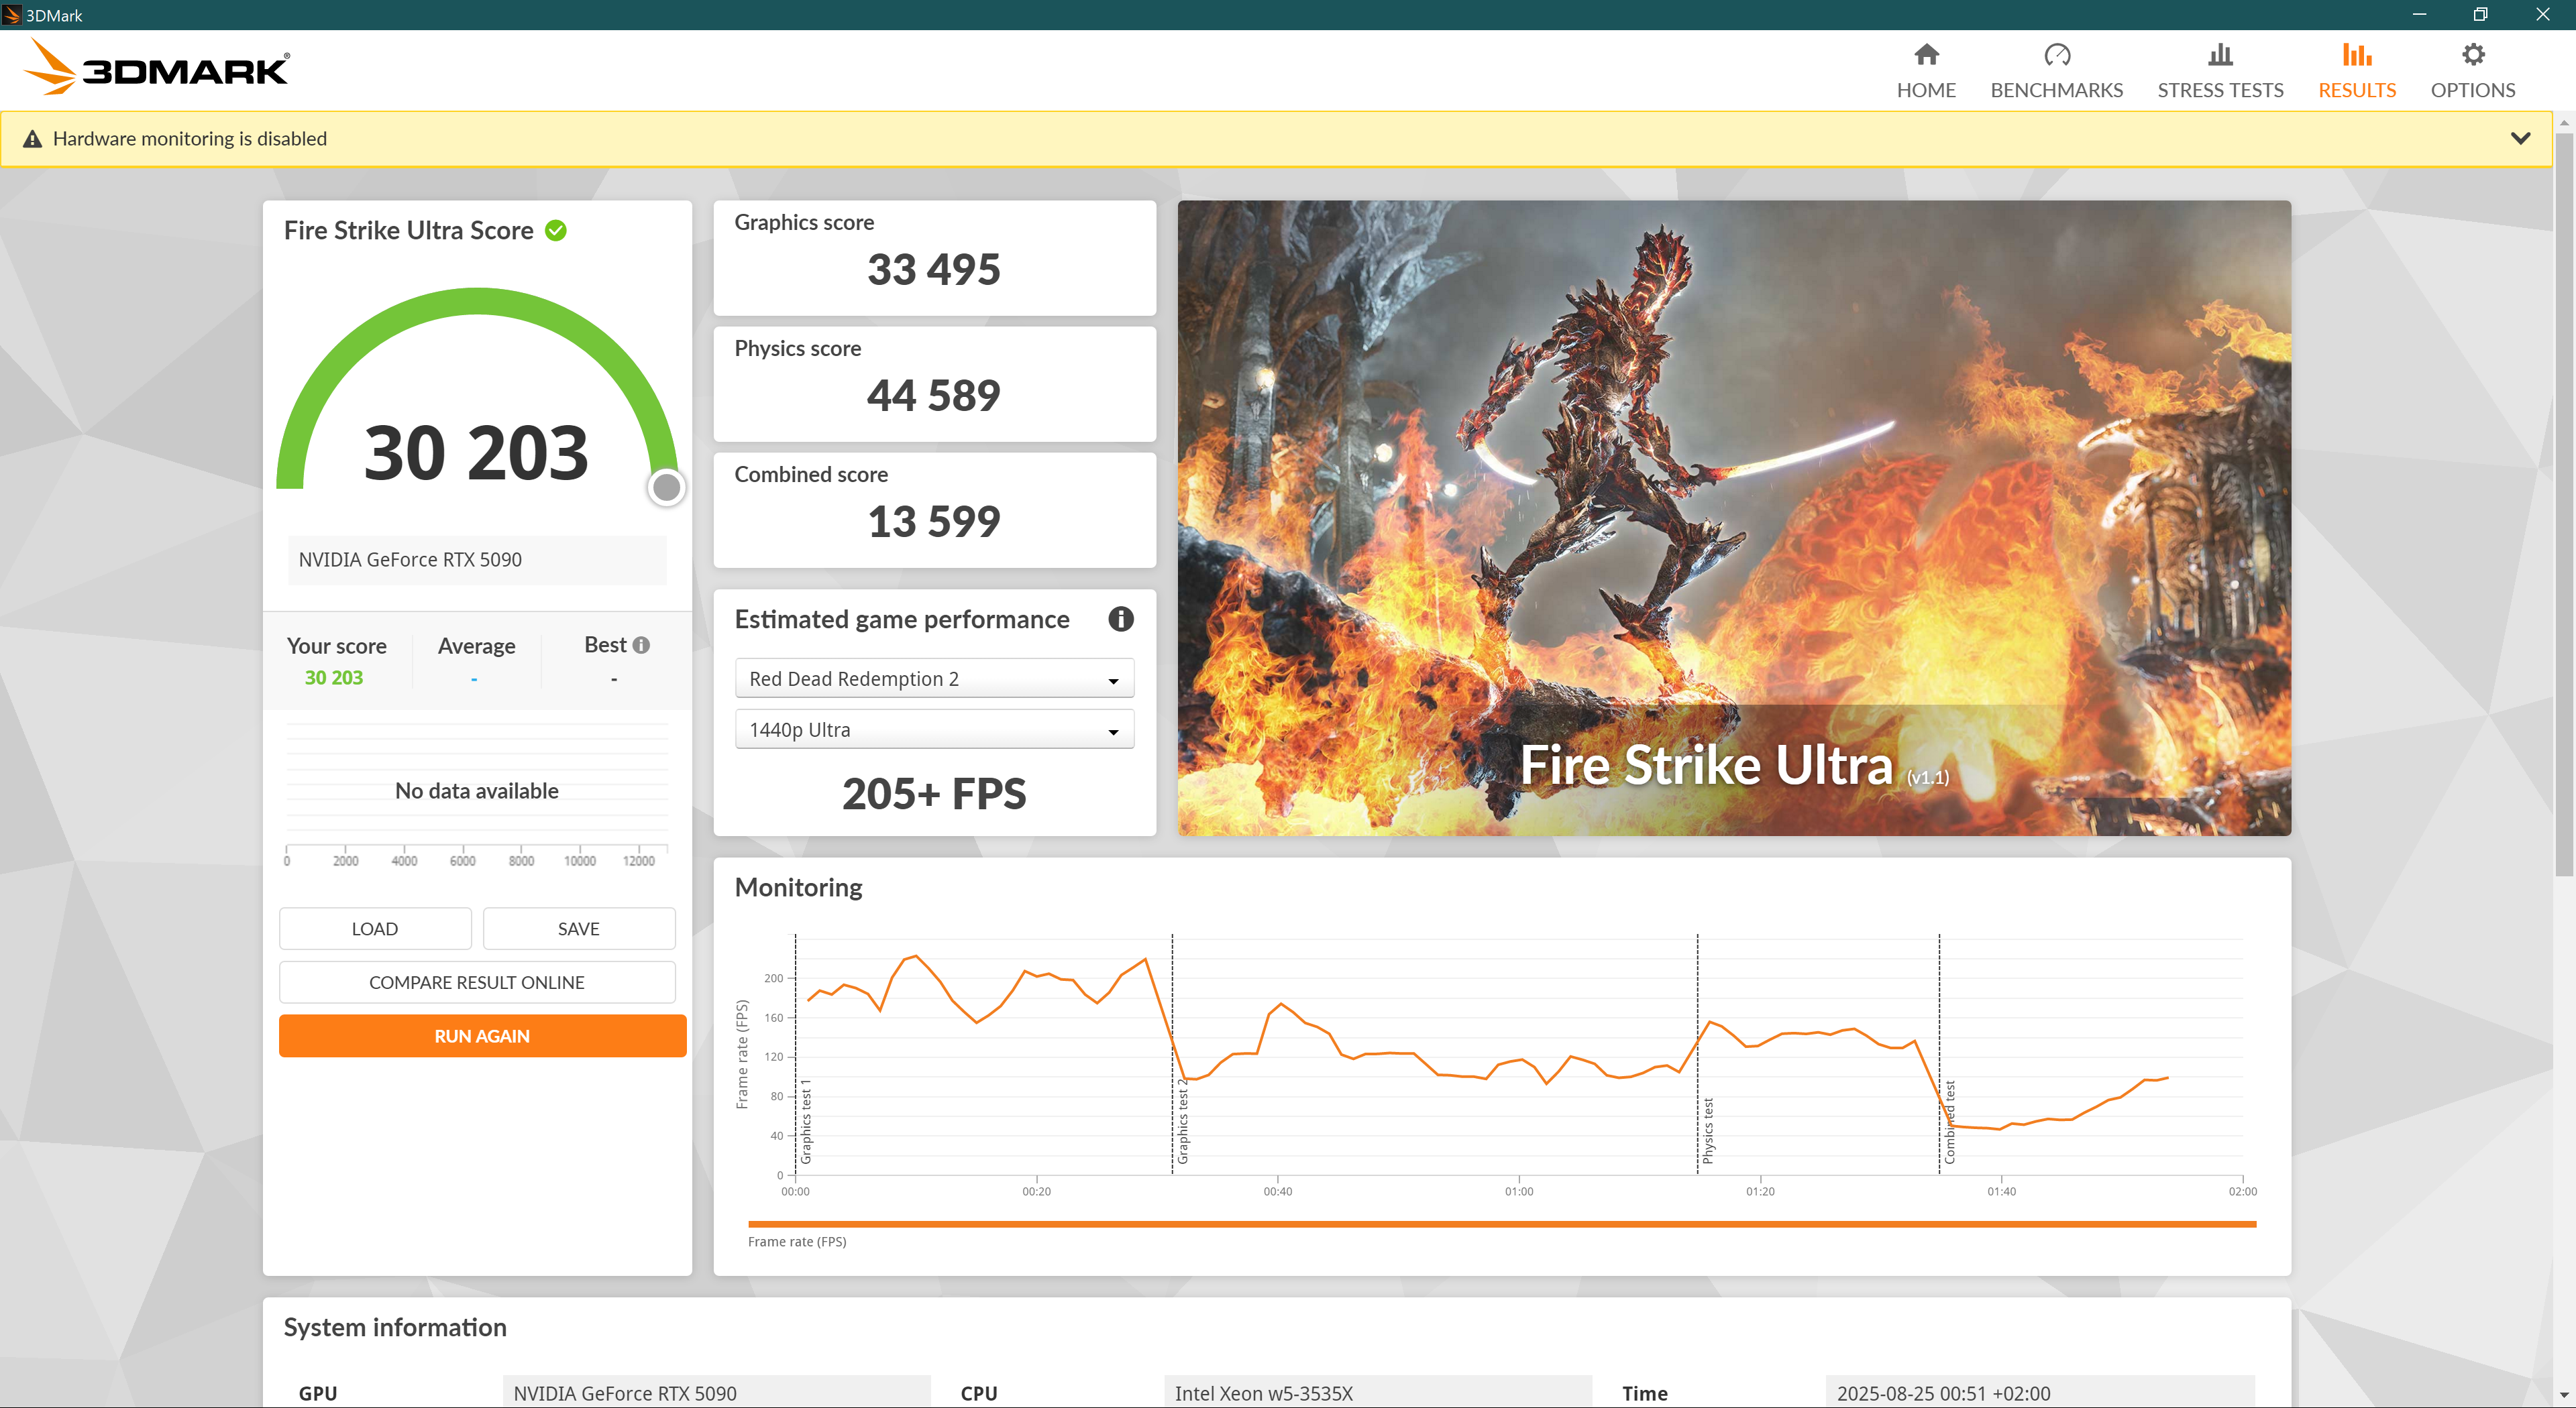The image size is (2576, 1408).
Task: Click the score gauge end knob
Action: 666,487
